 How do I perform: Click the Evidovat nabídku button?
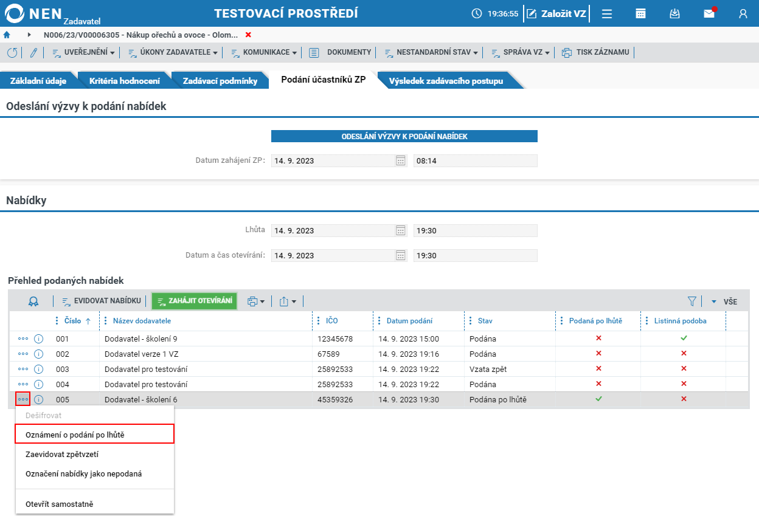(102, 301)
